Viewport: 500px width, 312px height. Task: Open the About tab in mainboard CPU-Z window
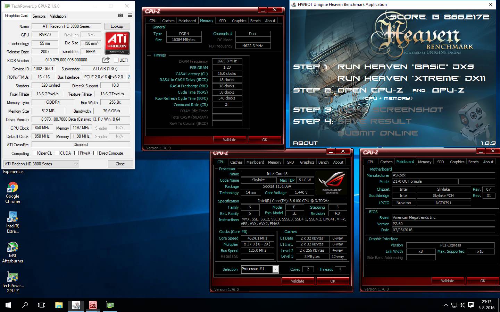click(488, 162)
